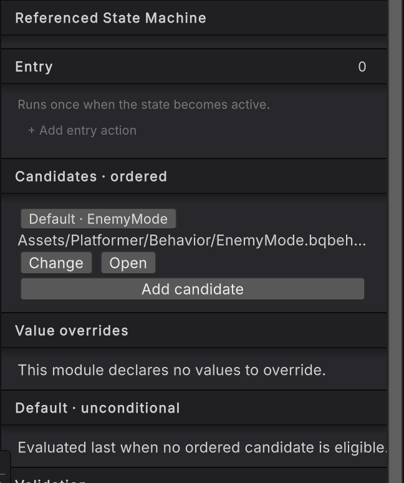Click the Entry action count of 0
This screenshot has height=483, width=404.
pos(362,67)
